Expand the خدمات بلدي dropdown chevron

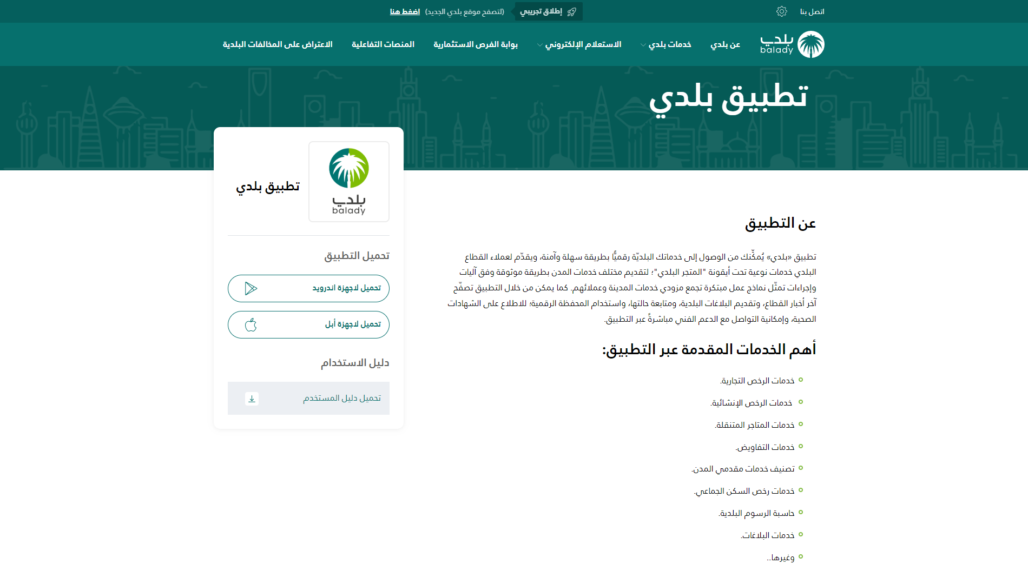643,45
